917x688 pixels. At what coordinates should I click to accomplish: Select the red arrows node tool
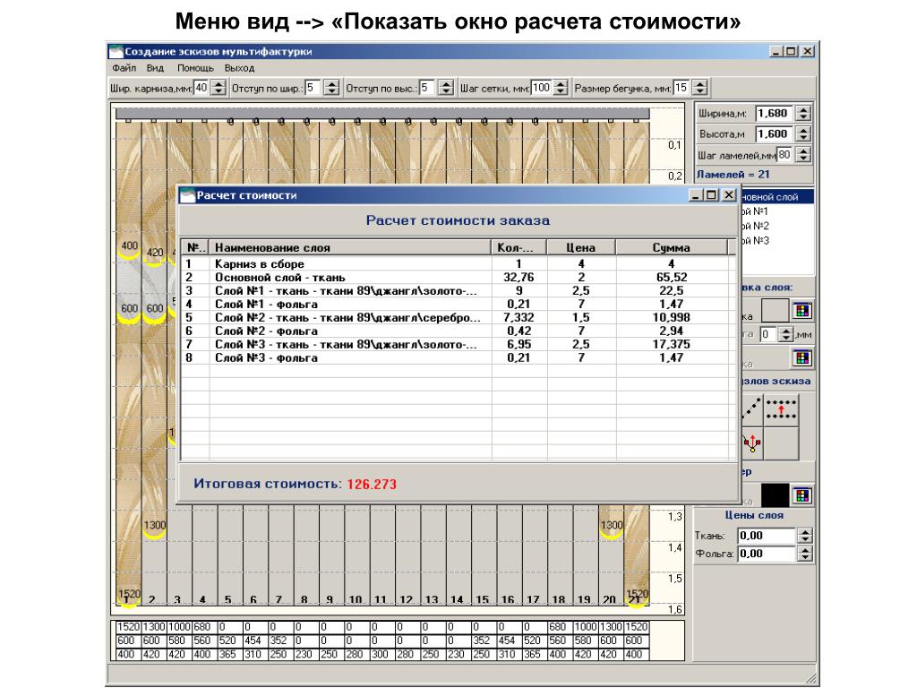752,442
